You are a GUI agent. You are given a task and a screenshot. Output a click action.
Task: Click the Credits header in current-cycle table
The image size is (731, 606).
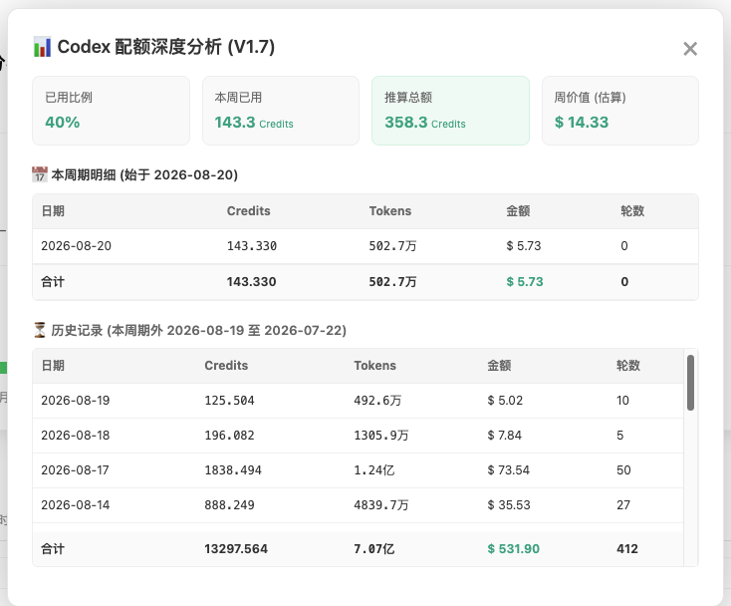(249, 211)
